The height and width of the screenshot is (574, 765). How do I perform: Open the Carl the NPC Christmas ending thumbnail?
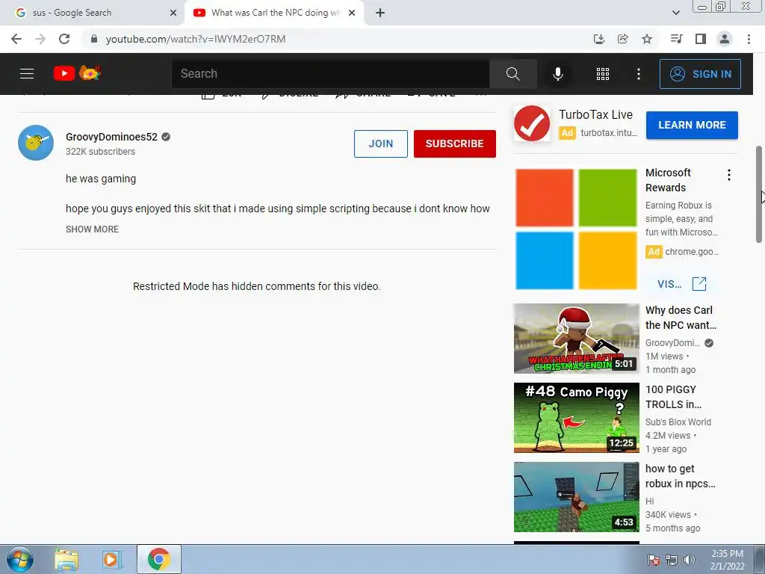point(576,339)
